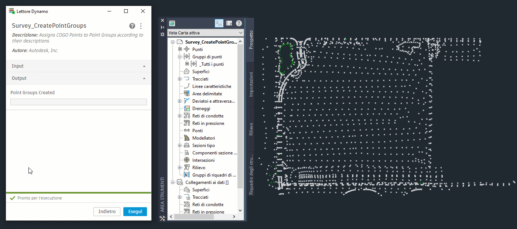Select the Superfici surface icon
The image size is (517, 229).
tap(186, 71)
